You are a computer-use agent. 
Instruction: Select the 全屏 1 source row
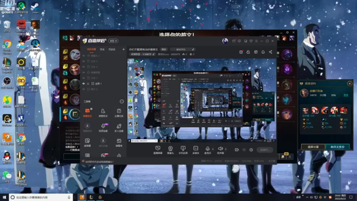104,84
